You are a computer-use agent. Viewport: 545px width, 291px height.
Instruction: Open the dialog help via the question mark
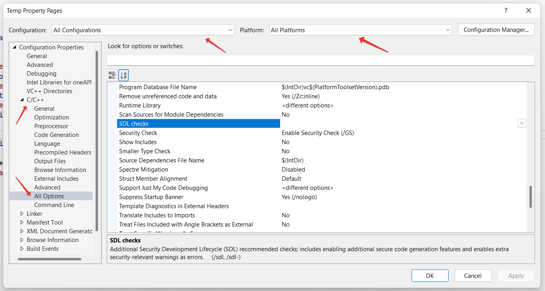pos(506,10)
